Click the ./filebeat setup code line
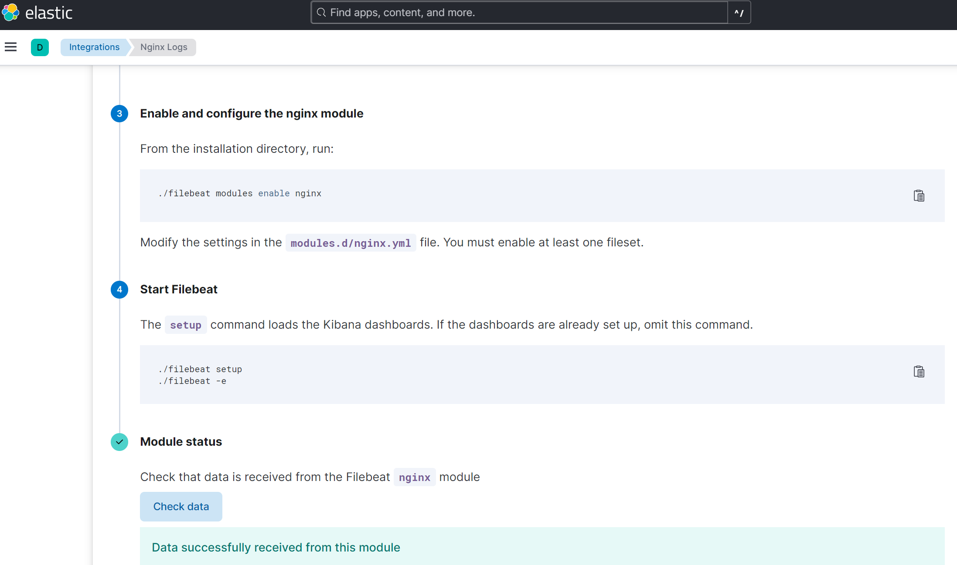This screenshot has height=565, width=957. click(x=200, y=369)
